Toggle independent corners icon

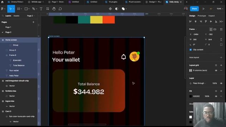click(221, 45)
